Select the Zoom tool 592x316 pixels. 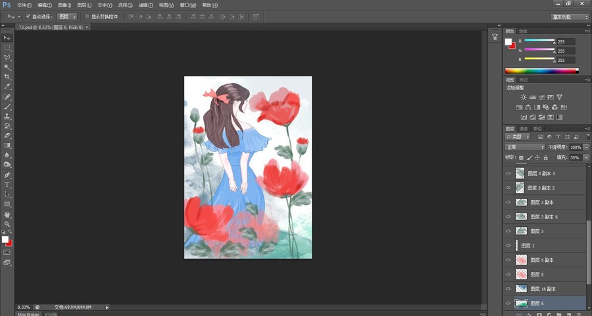point(7,224)
